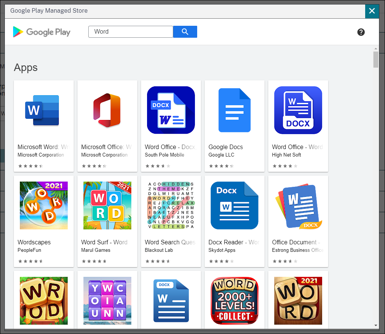385x334 pixels.
Task: Click the Word Search Quest title text
Action: (x=170, y=242)
